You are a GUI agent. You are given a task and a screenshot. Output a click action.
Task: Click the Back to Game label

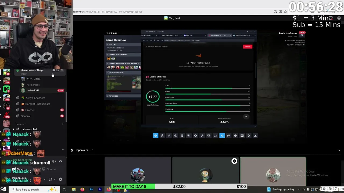click(288, 34)
